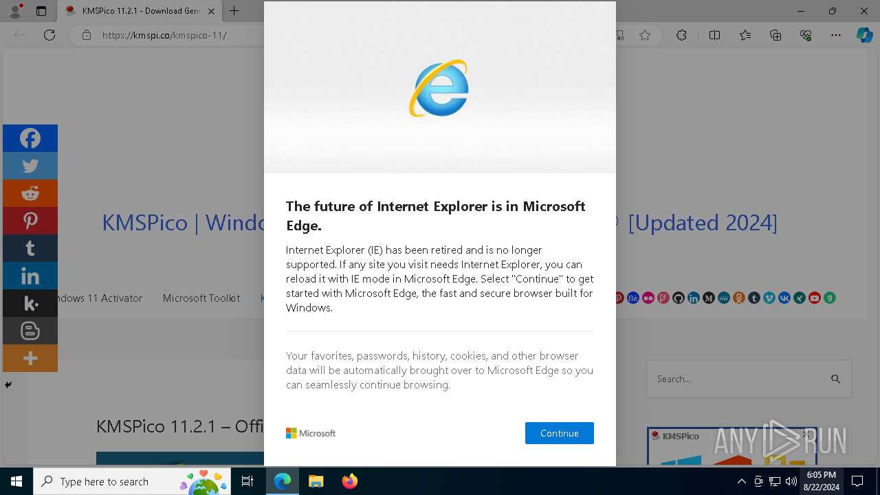The image size is (880, 495).
Task: Open the Tumblr round icon in header
Action: click(x=754, y=298)
